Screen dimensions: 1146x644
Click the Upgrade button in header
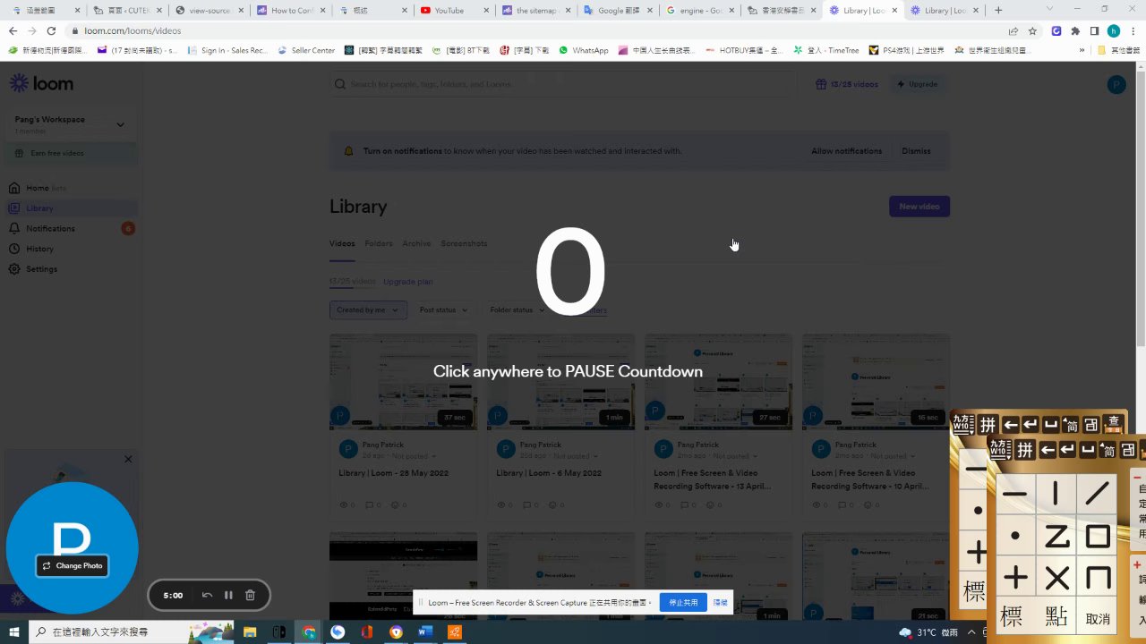tap(917, 84)
